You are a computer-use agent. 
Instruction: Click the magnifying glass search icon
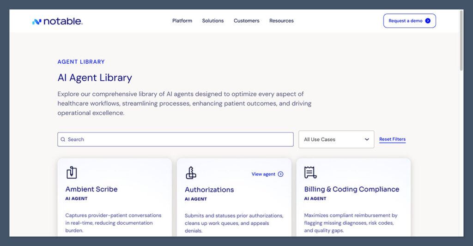[x=63, y=139]
